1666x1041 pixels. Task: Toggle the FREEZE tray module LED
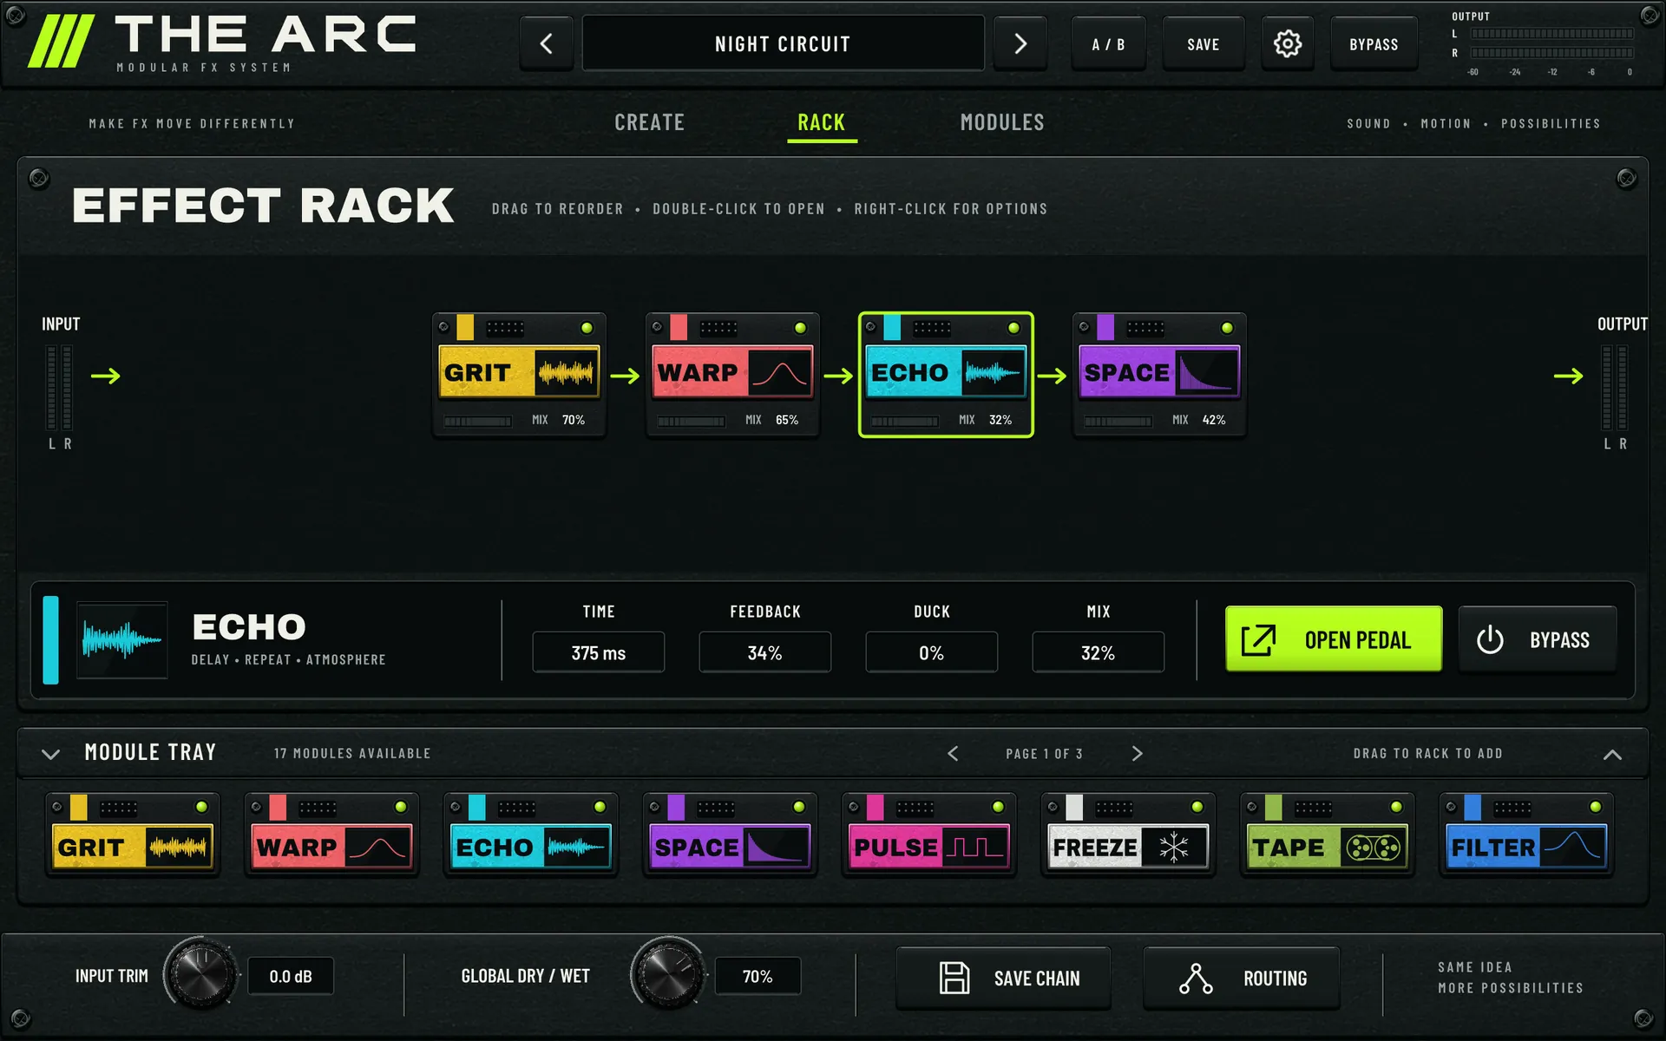click(1197, 807)
